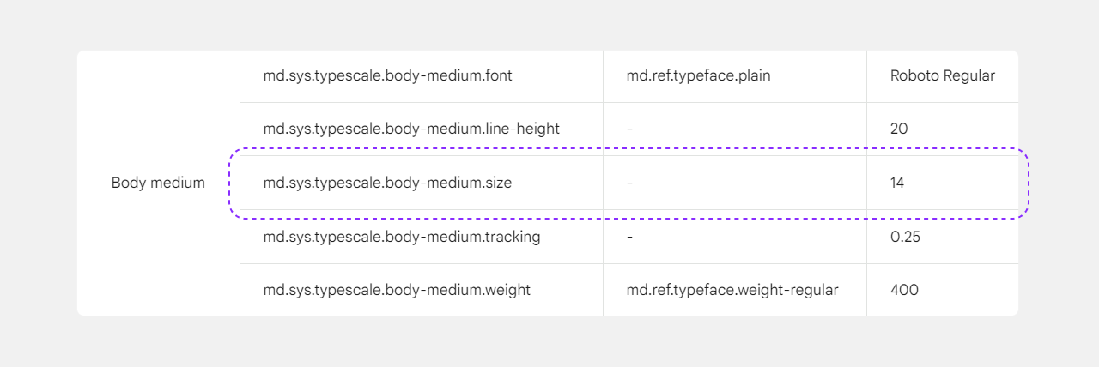Viewport: 1099px width, 367px height.
Task: Select the md.sys.typescale.body-medium.tracking token
Action: coord(402,237)
